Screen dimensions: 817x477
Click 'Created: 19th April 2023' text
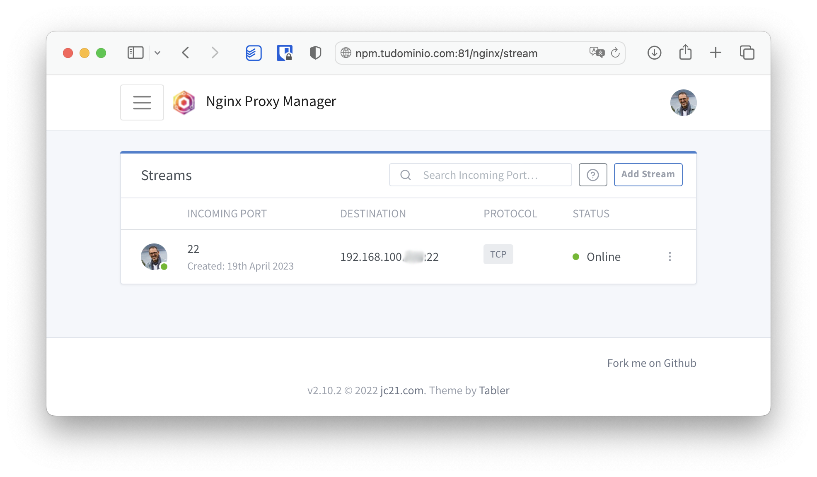pos(240,266)
